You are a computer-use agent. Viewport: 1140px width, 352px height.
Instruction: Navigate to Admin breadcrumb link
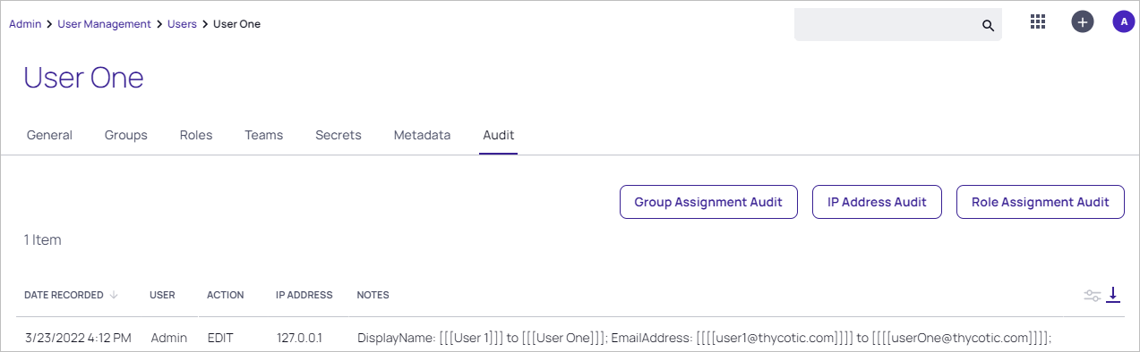tap(25, 24)
